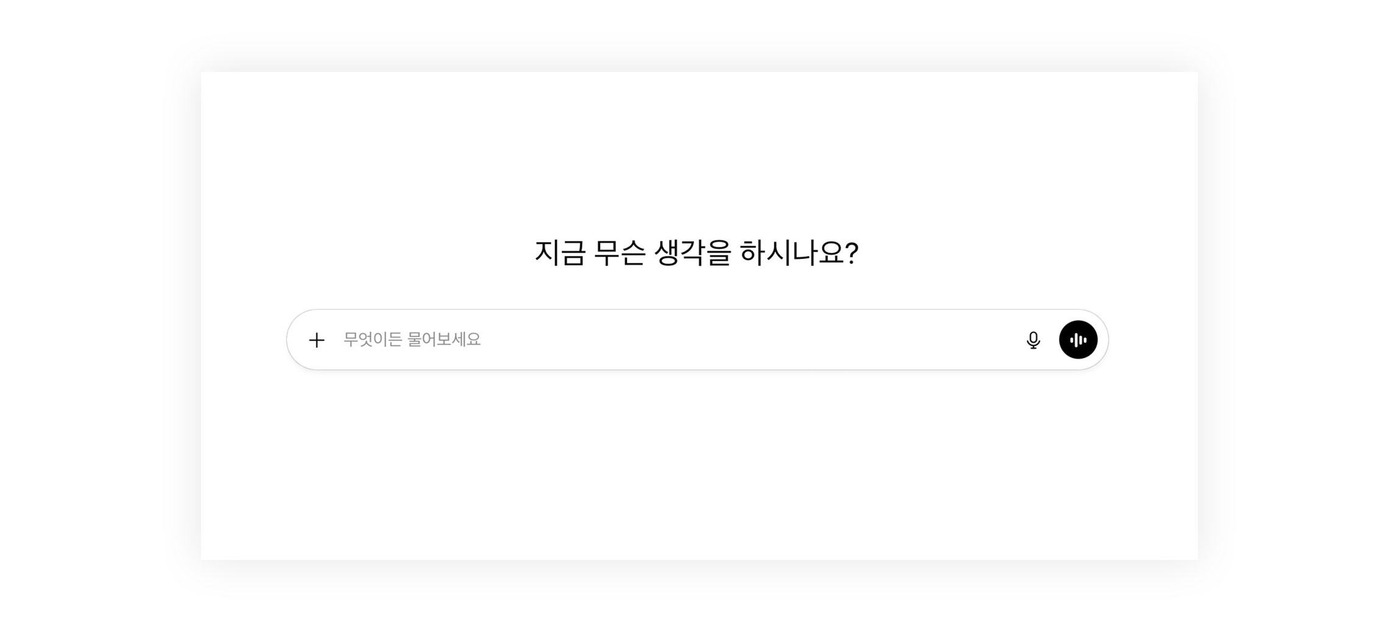Click the heading '지금 무슨 생각을 하시나요?'
The height and width of the screenshot is (630, 1399).
696,252
